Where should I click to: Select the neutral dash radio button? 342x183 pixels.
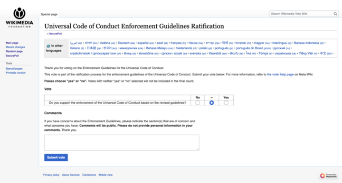(211, 103)
